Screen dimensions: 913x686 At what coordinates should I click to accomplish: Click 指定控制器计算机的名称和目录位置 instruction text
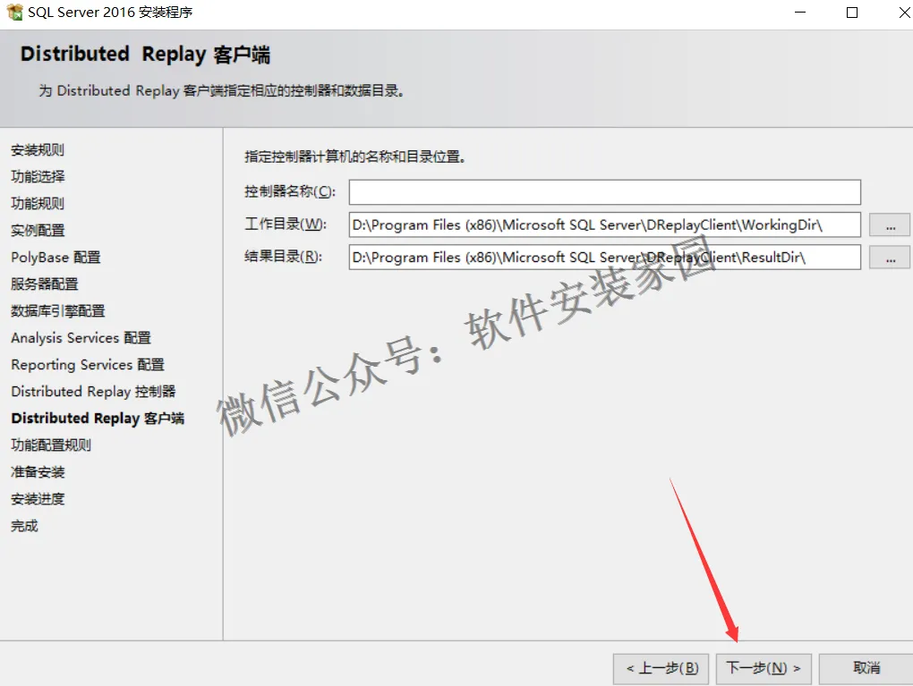(x=354, y=157)
